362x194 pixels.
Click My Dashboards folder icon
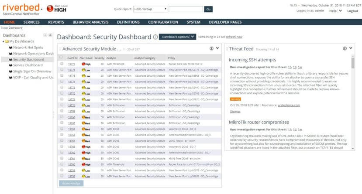[7, 41]
